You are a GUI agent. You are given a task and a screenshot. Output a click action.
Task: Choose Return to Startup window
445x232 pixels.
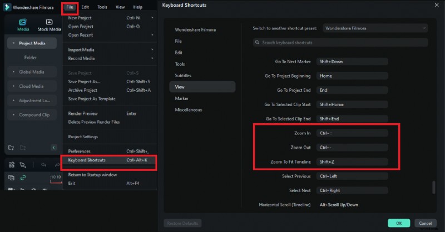pyautogui.click(x=109, y=175)
